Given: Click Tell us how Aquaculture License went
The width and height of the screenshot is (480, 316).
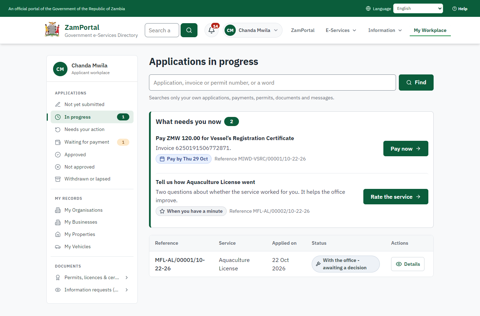Looking at the screenshot, I should tap(205, 182).
